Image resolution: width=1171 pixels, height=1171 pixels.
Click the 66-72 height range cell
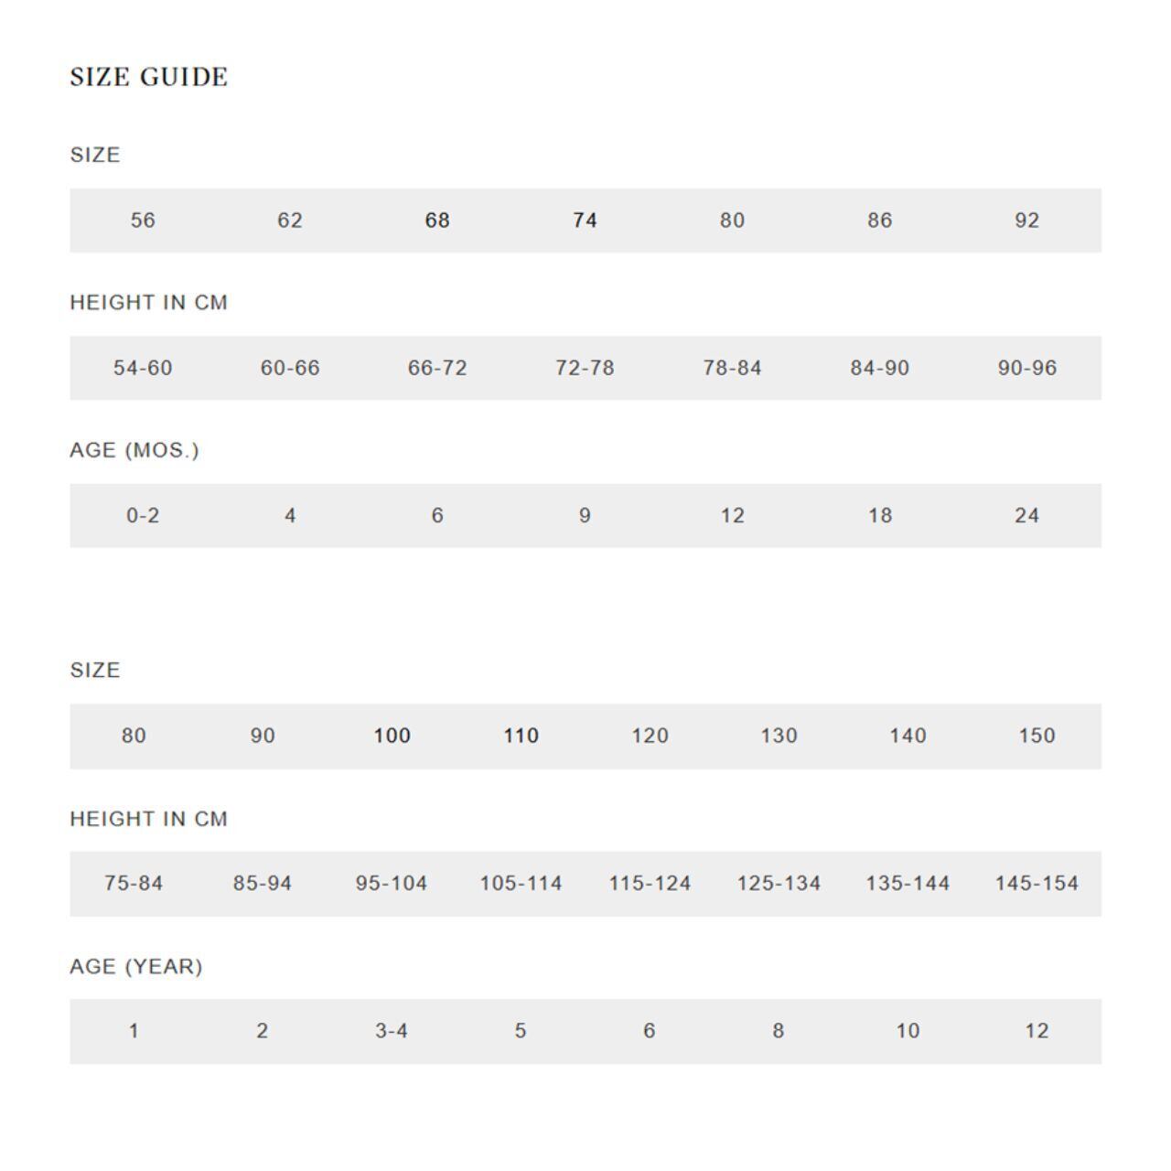[437, 368]
